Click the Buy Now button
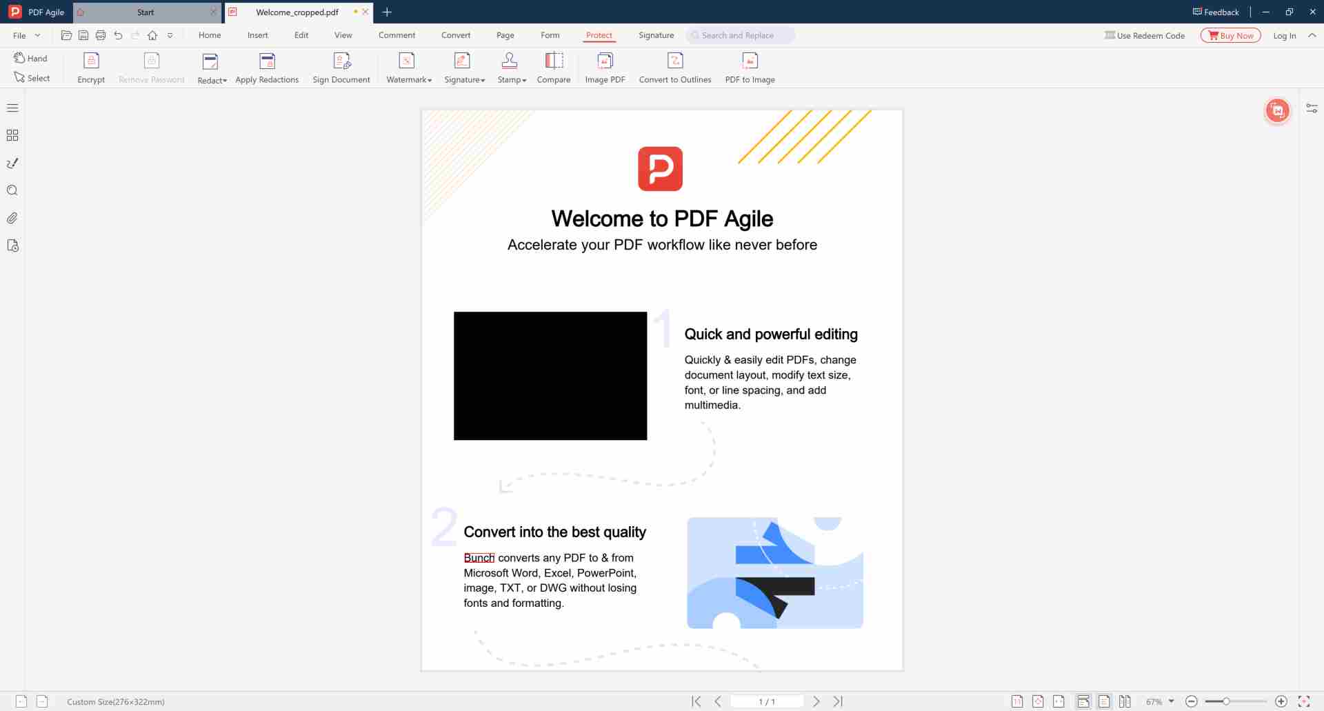Viewport: 1324px width, 711px height. pyautogui.click(x=1230, y=35)
